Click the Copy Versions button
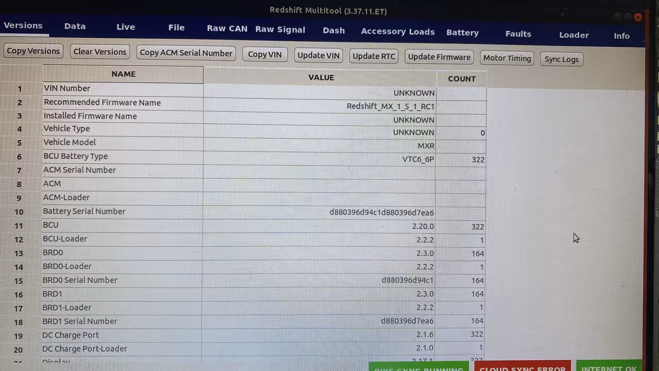Screen dimensions: 659x371 [33, 50]
